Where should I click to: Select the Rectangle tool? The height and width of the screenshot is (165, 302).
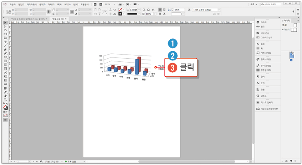coord(5,61)
